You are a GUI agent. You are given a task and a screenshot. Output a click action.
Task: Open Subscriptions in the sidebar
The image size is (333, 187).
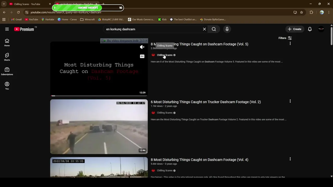point(7,71)
